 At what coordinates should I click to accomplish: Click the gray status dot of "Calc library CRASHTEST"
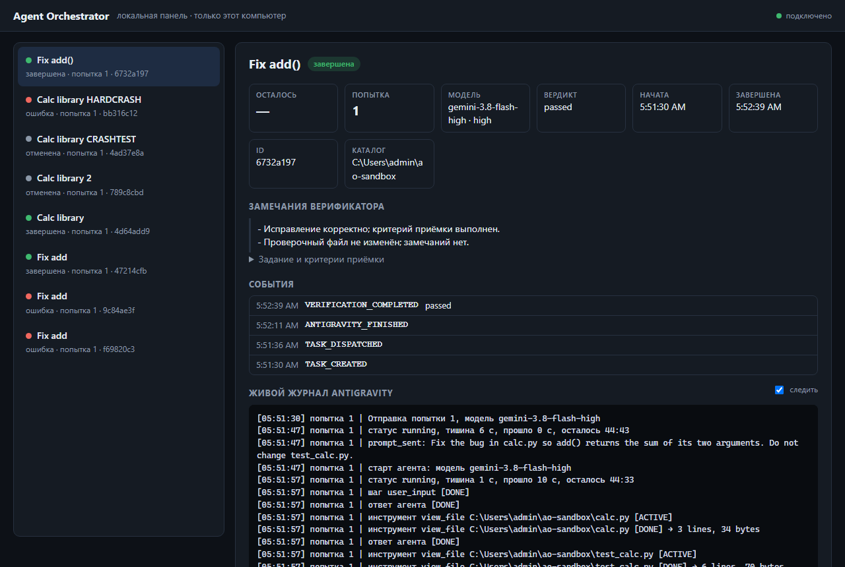(x=29, y=139)
